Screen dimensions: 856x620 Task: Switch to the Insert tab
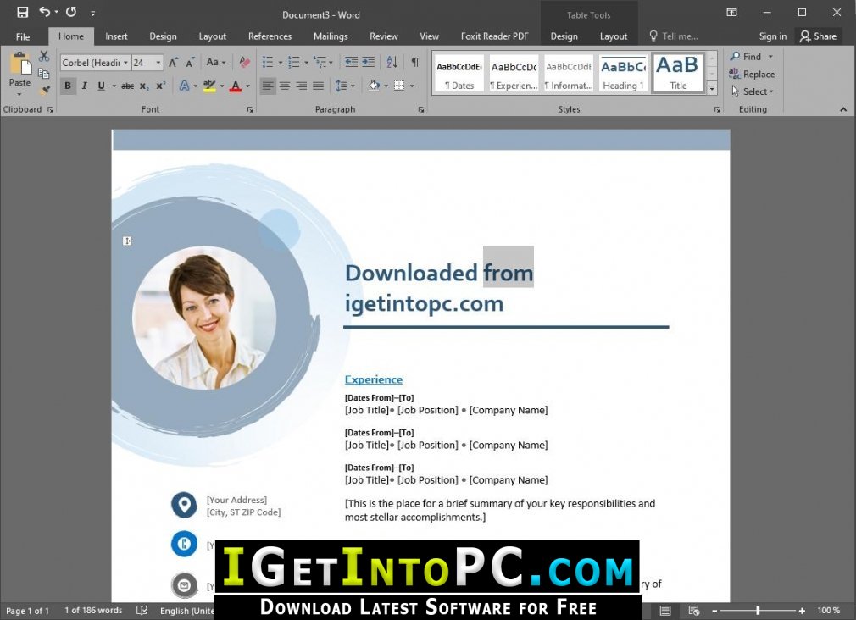116,36
